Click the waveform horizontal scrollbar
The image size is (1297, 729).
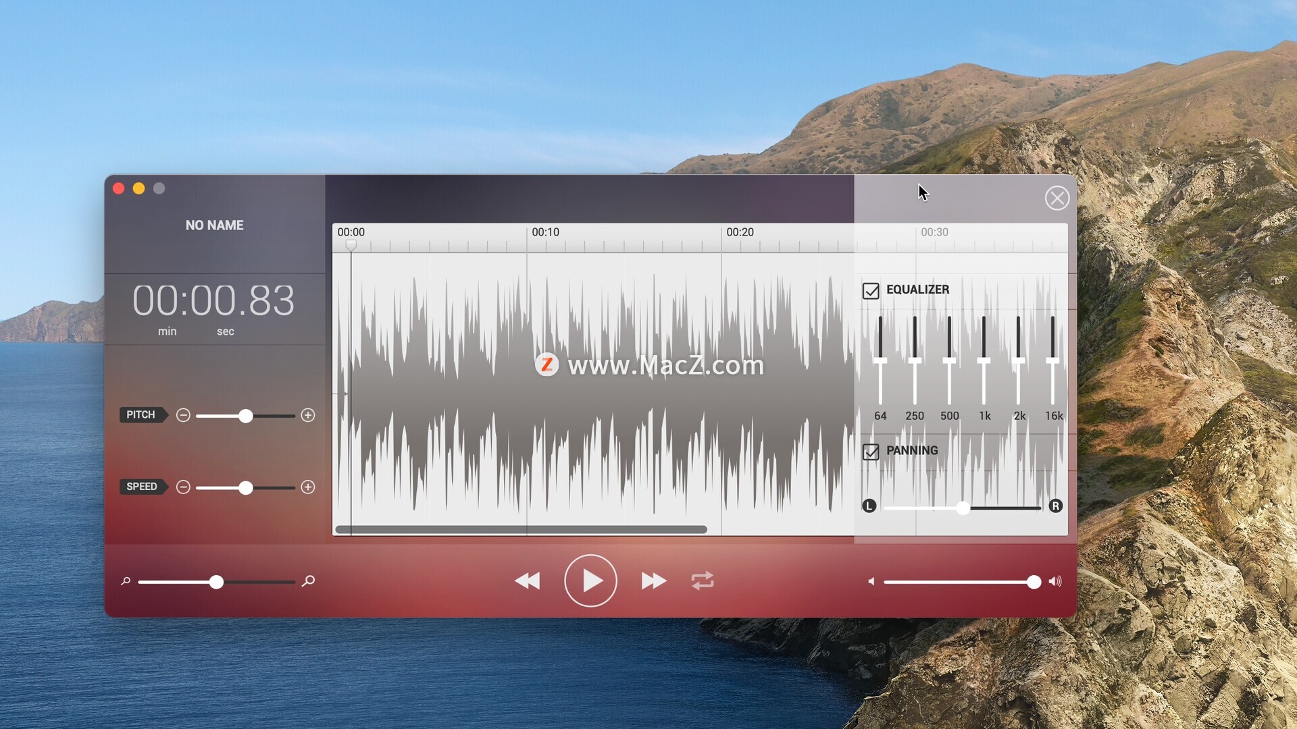521,529
